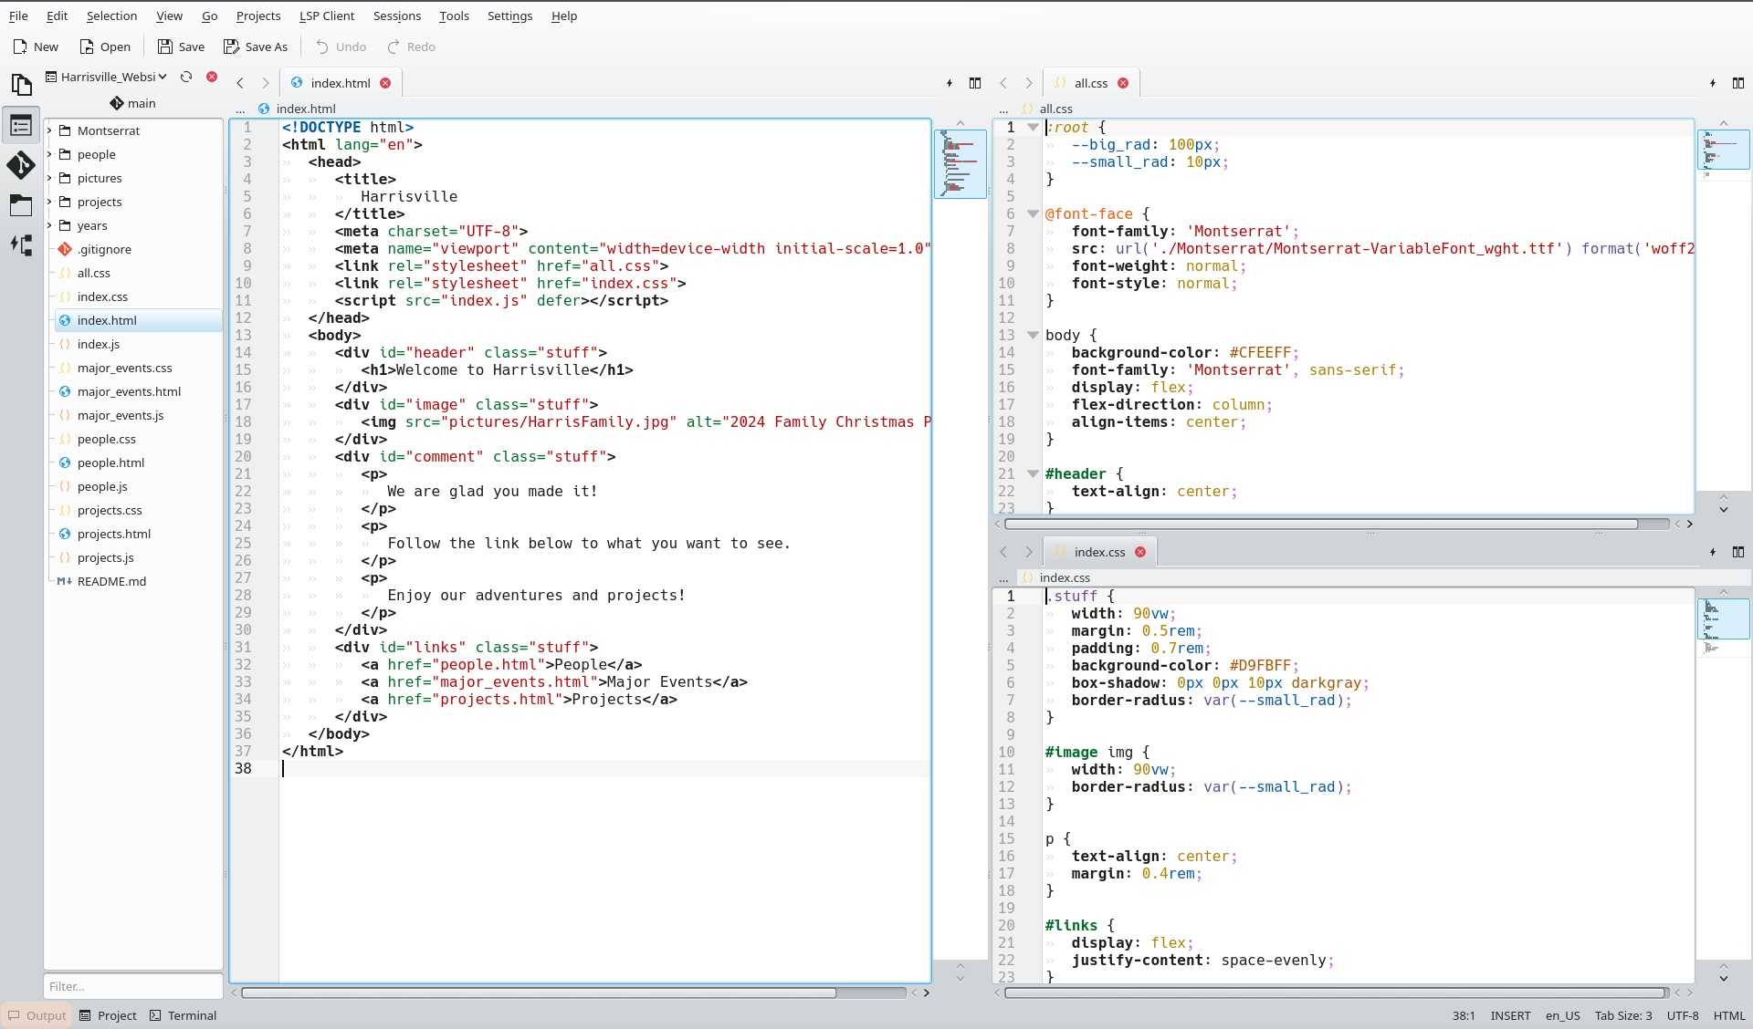Save the current document
Image resolution: width=1753 pixels, height=1029 pixels.
[181, 47]
